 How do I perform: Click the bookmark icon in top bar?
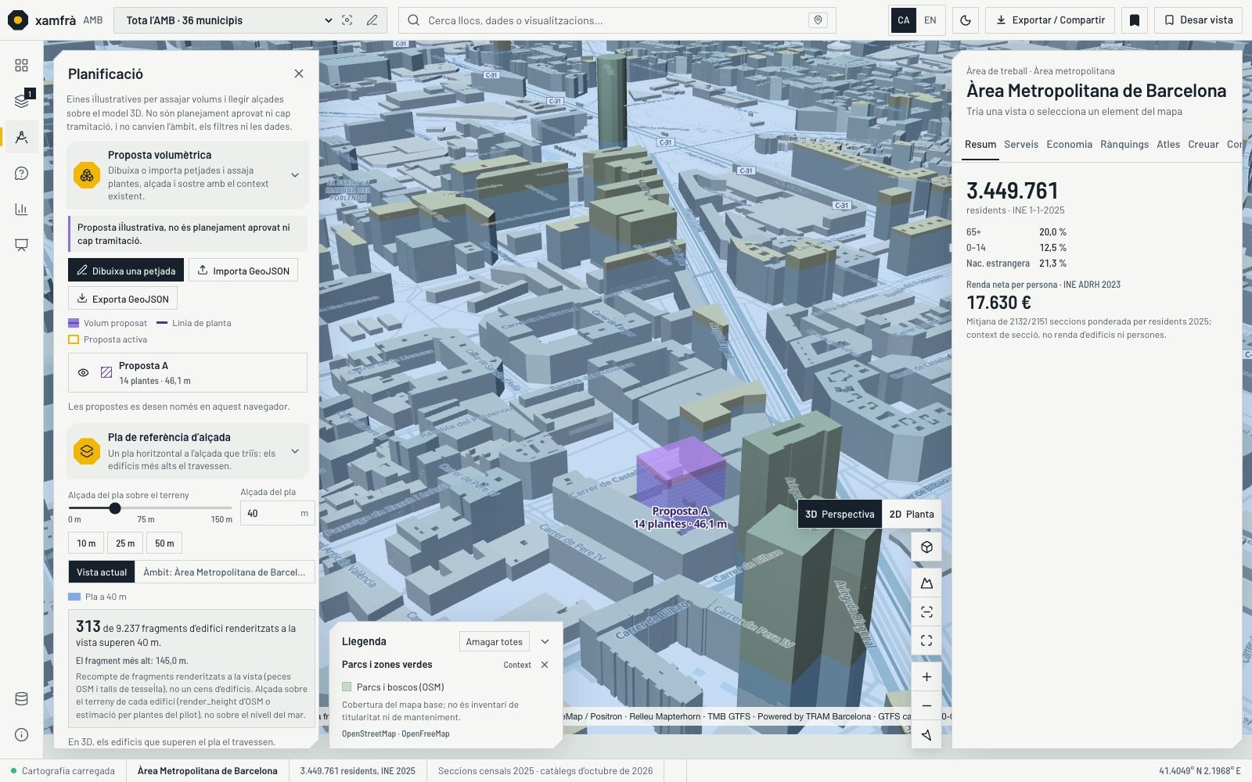point(1135,20)
